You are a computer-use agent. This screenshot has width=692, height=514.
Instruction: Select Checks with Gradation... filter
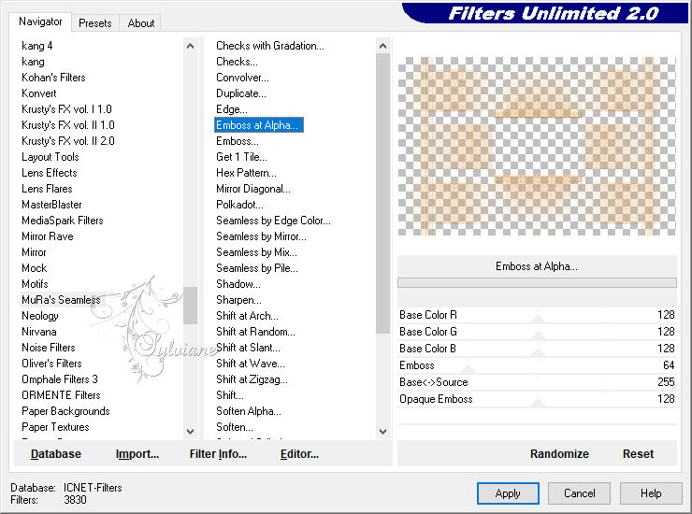pos(270,46)
